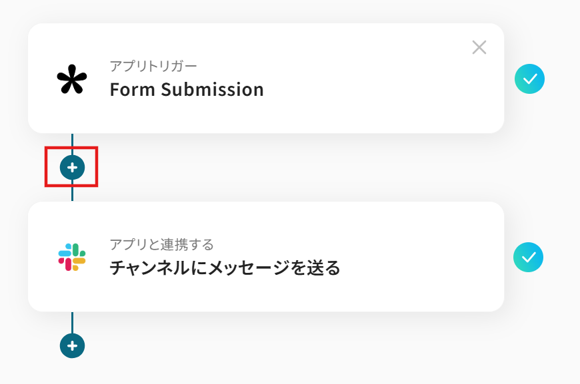580x384 pixels.
Task: Add a step after the Slack action
Action: (x=72, y=345)
